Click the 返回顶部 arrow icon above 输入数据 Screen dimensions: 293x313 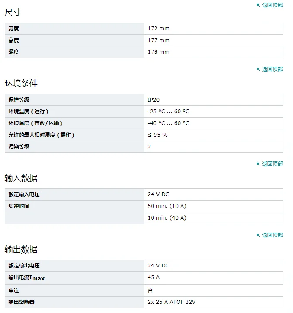pyautogui.click(x=258, y=164)
